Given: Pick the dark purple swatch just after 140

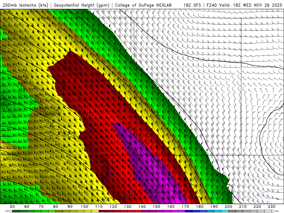Looking at the screenshot, I should tap(146, 211).
